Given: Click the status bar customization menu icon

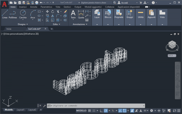Looking at the screenshot, I should coord(179,111).
